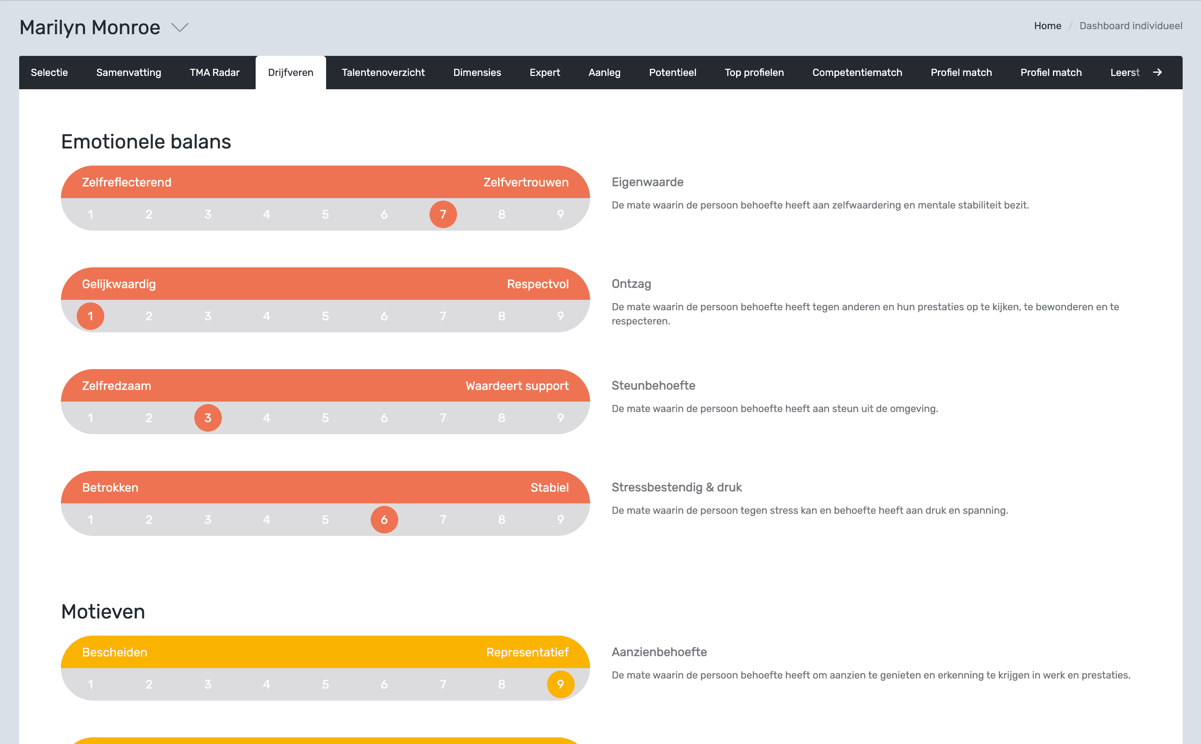Switch to the Expert tab
Screen dimensions: 1201x744
(544, 72)
